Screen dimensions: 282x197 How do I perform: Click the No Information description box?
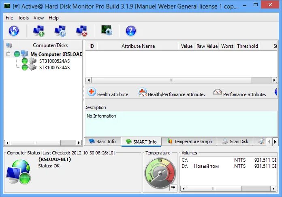click(x=181, y=124)
